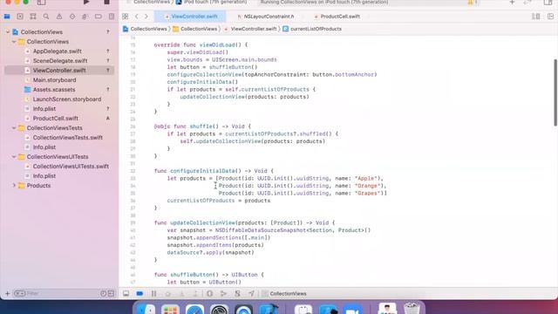Open the Test navigator icon
This screenshot has width=558, height=314.
click(72, 17)
